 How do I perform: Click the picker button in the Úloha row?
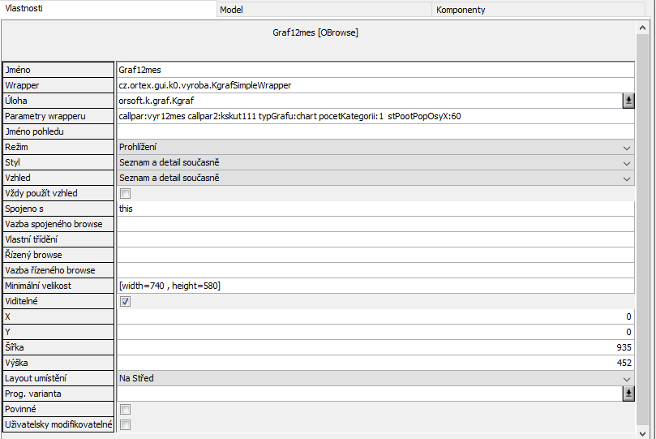tap(628, 101)
